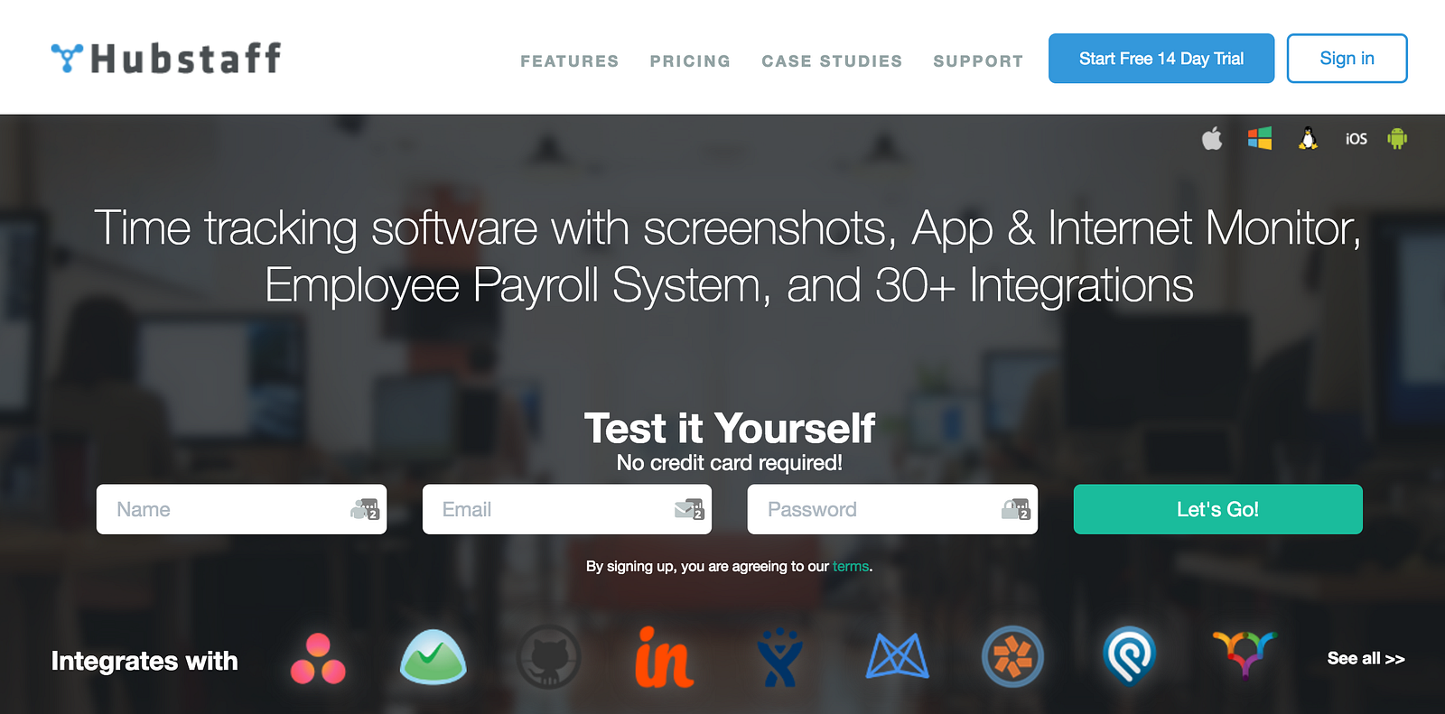Image resolution: width=1445 pixels, height=714 pixels.
Task: Open the terms link below form
Action: coord(850,566)
